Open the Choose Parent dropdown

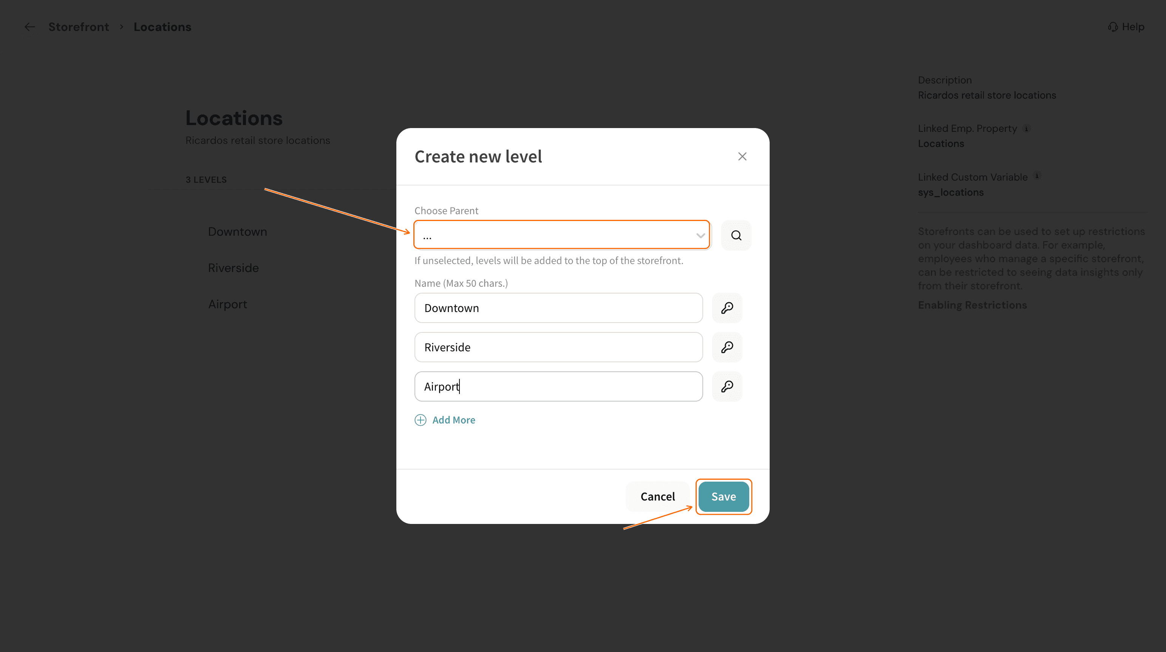(x=562, y=235)
